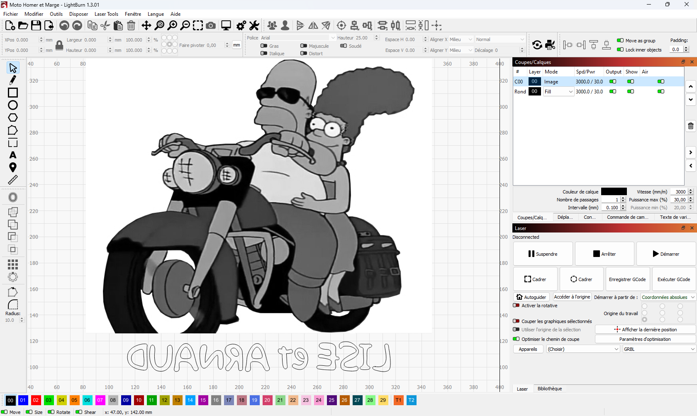Screen dimensions: 697x416
Task: Open the Fill mode dropdown for Rond layer
Action: click(558, 91)
